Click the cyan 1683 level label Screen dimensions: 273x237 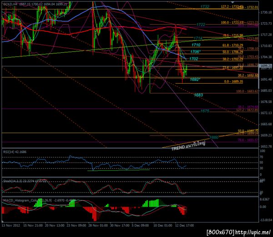pos(198,95)
